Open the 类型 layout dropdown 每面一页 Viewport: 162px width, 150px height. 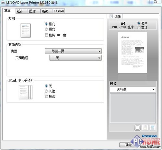(x=73, y=51)
